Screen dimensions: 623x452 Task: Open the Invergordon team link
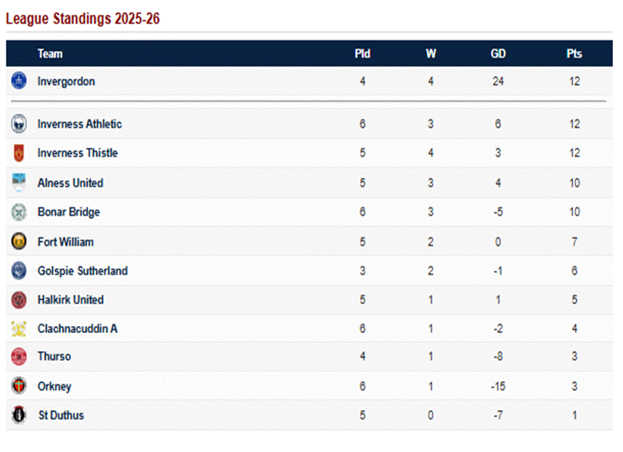click(66, 81)
